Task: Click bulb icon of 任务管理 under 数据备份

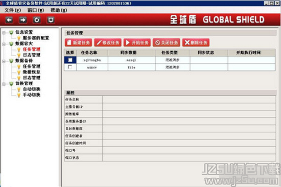Action: coord(19,66)
